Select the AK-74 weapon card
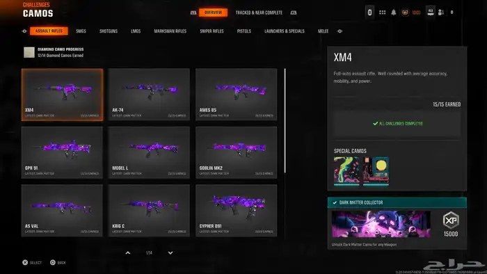The width and height of the screenshot is (487, 274). point(149,95)
